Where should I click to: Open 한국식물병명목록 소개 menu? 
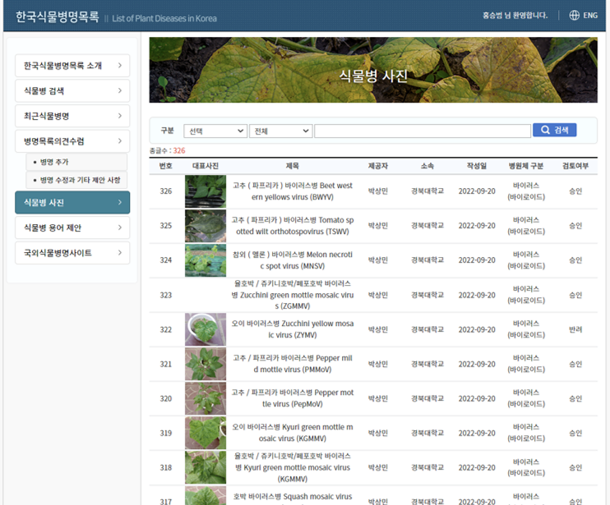tap(72, 66)
